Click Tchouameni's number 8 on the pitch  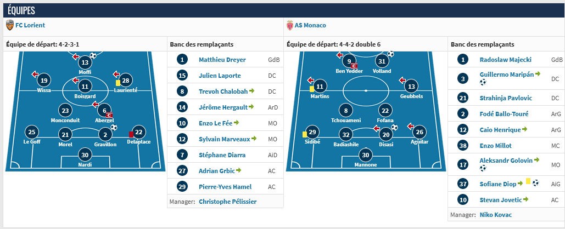point(345,110)
